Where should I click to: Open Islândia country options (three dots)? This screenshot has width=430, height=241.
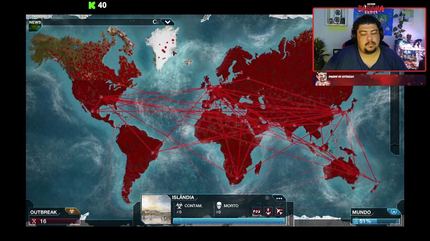pos(279,198)
